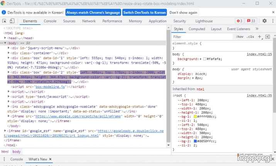Image resolution: width=276 pixels, height=166 pixels.
Task: Open the Memory tab
Action: tap(135, 21)
